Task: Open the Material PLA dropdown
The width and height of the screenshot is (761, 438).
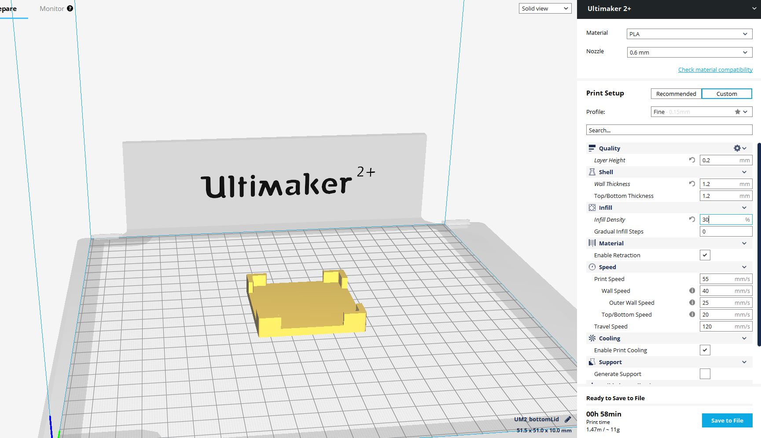Action: [689, 34]
